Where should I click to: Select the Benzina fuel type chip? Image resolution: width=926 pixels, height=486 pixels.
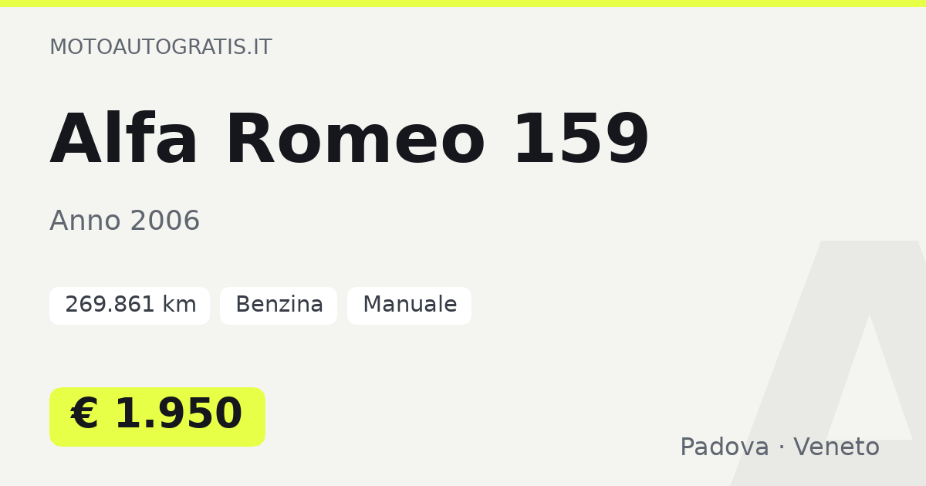279,305
